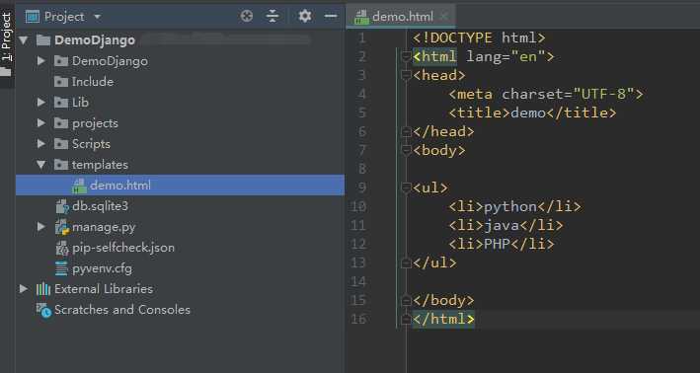Fold the html tag at line 2

[406, 56]
